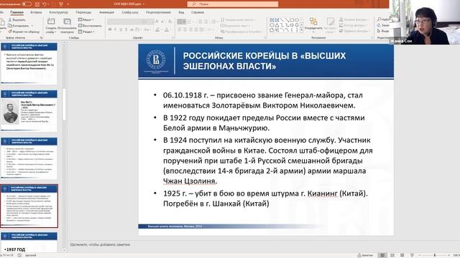
Task: Click Decrease Font Size icon
Action: 163,21
